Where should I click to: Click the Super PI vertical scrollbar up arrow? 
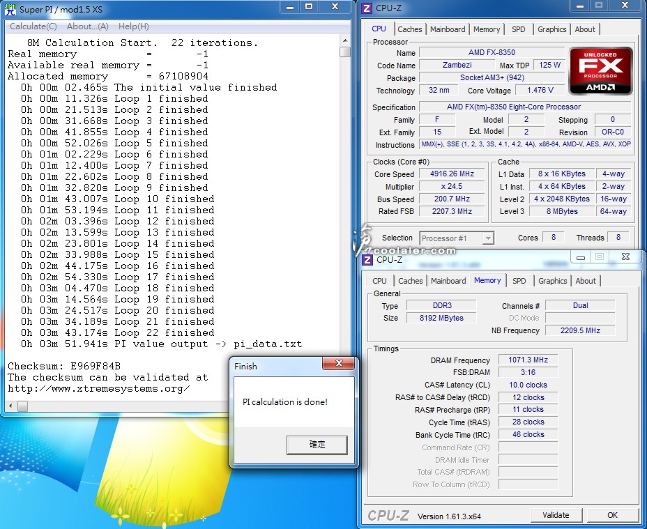click(x=345, y=41)
